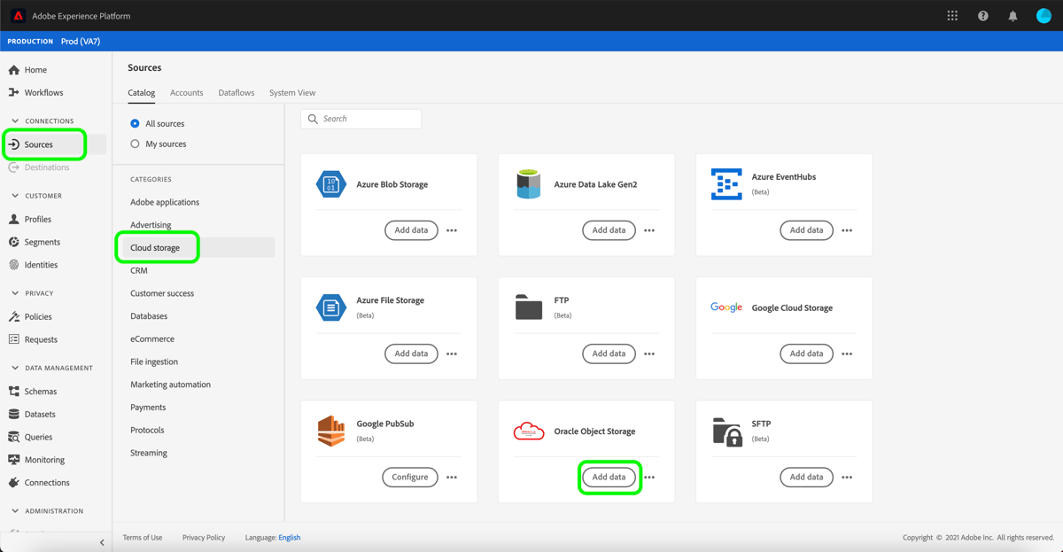1063x552 pixels.
Task: Open the app switcher grid icon
Action: pos(952,16)
